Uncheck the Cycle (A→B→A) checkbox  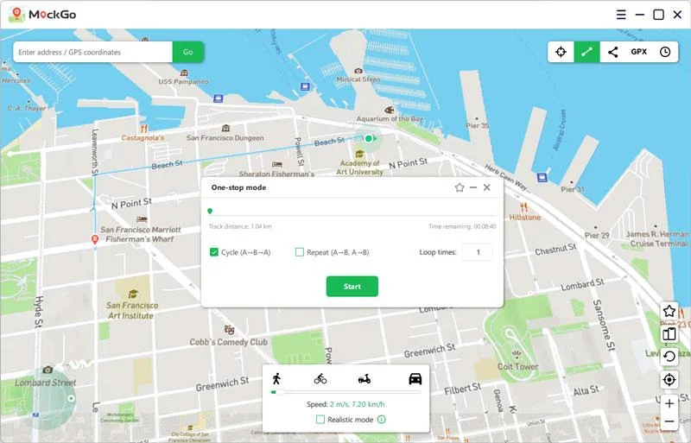214,252
